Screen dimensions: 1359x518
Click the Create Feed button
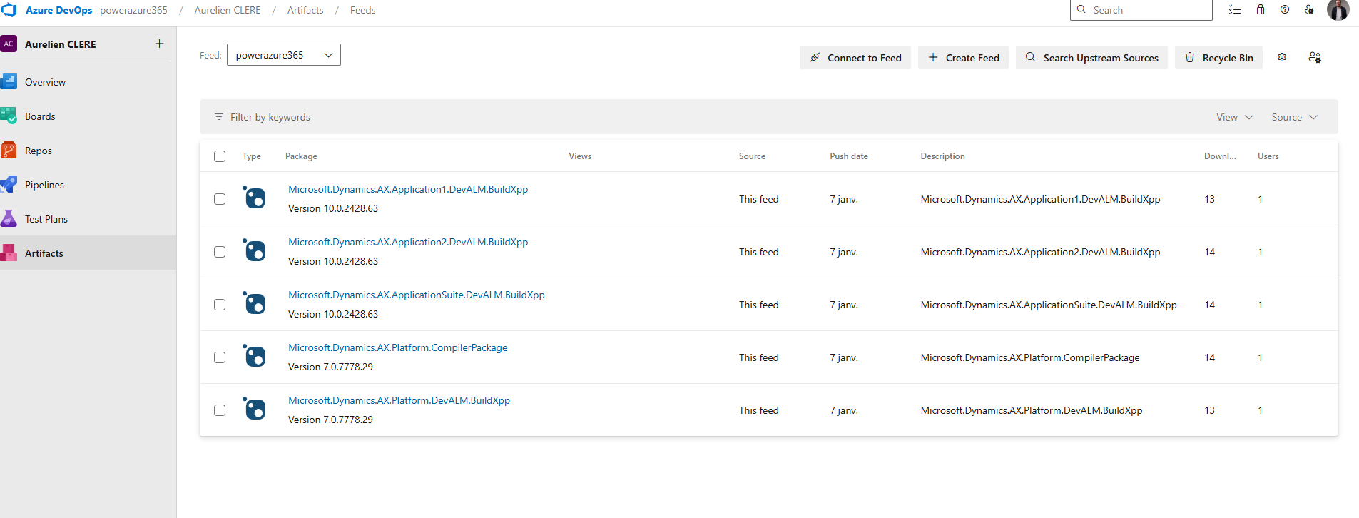pyautogui.click(x=963, y=58)
